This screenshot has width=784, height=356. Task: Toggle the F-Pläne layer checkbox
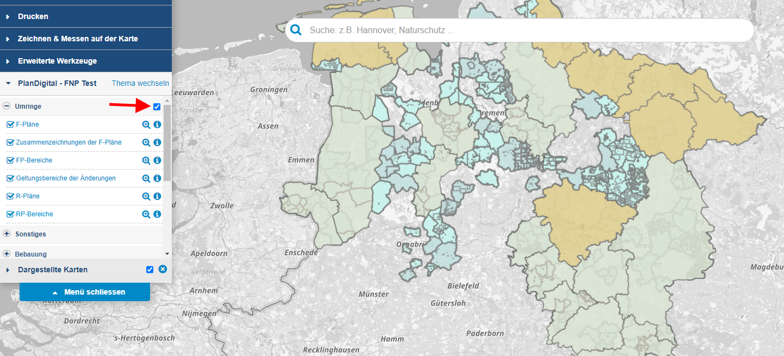click(10, 124)
